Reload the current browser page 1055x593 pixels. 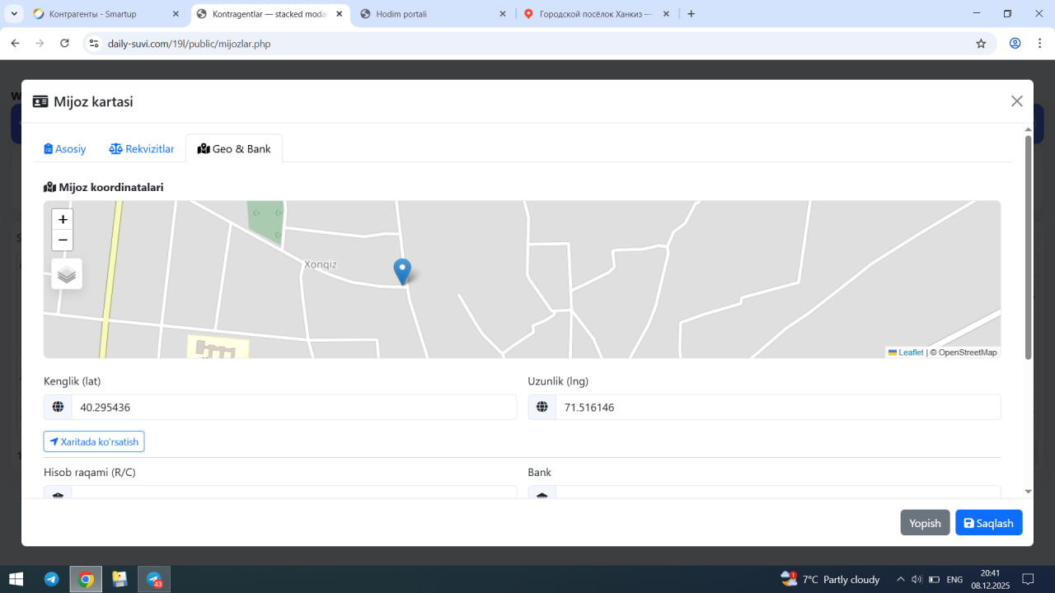64,44
